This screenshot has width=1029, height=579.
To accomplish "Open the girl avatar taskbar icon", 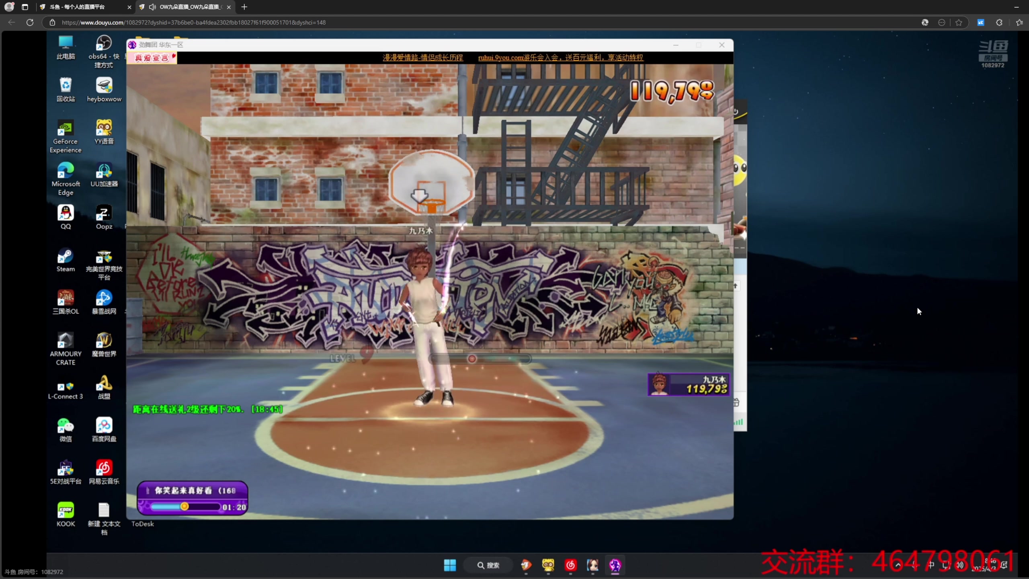I will click(x=592, y=565).
